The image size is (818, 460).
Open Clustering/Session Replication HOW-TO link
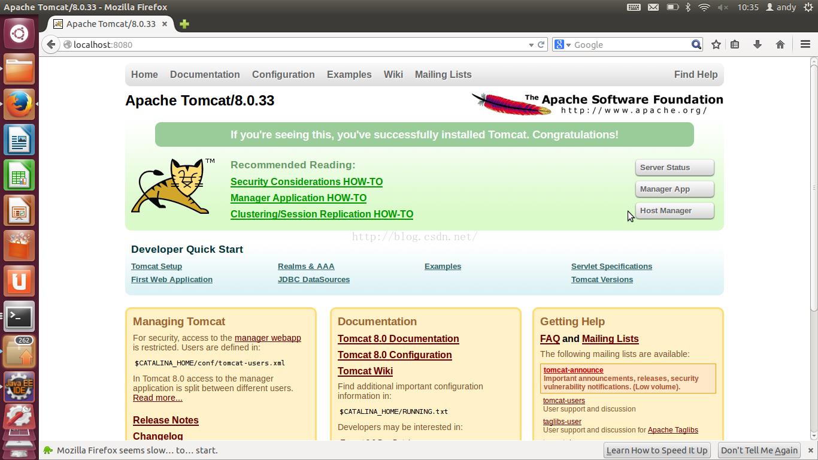322,214
